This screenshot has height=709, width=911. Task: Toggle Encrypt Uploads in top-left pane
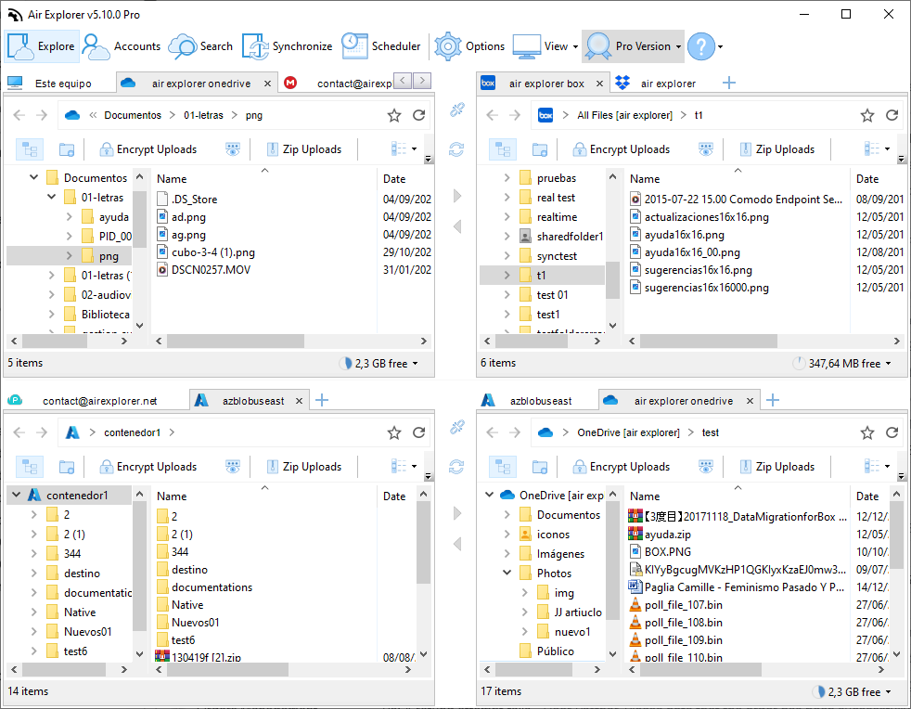(x=148, y=149)
